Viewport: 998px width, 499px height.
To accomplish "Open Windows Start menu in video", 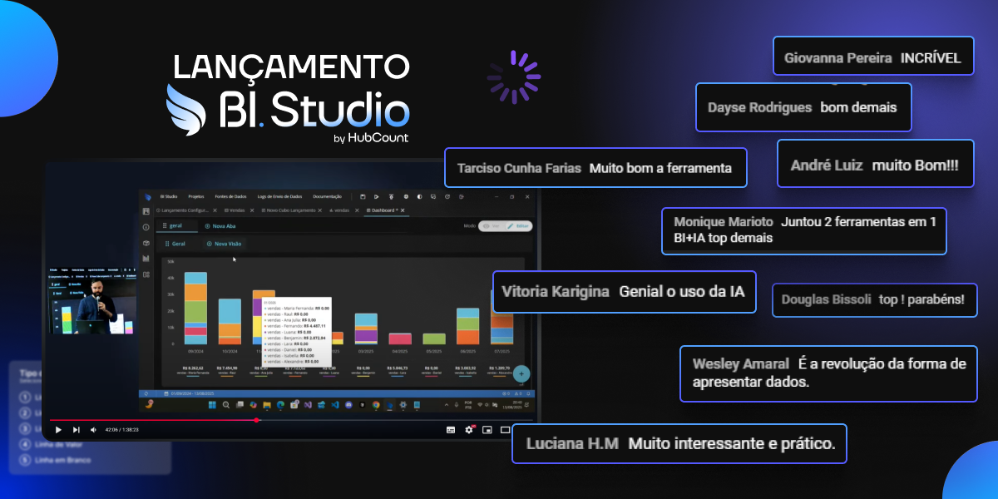I will click(212, 405).
